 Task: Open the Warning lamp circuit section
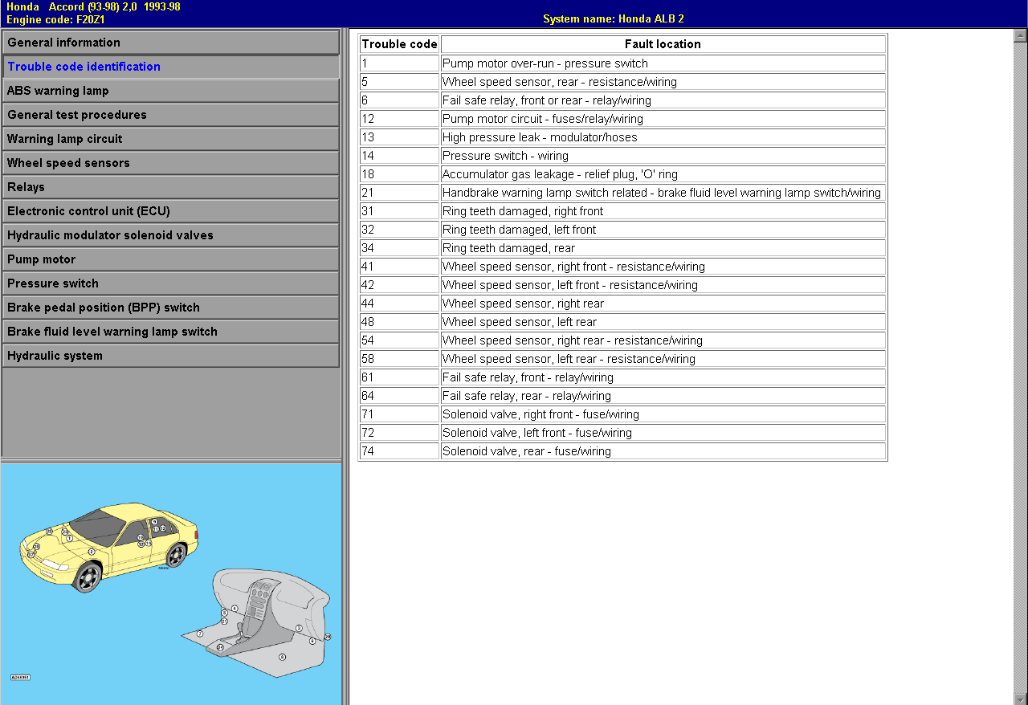pos(170,139)
